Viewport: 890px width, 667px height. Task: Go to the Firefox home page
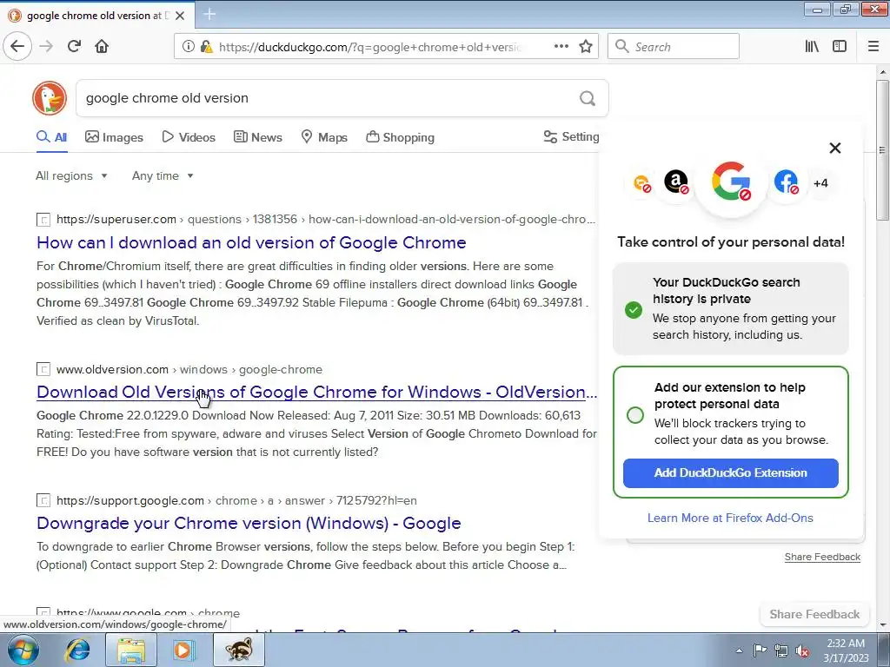click(x=102, y=46)
